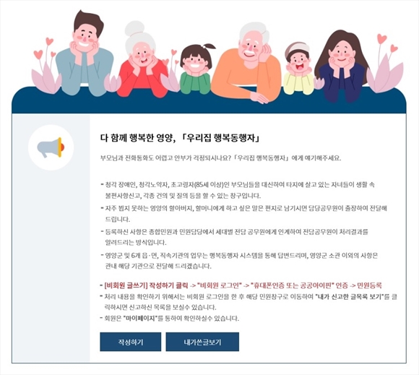
Task: Select the grandmother in red sweater
Action: tap(142, 60)
